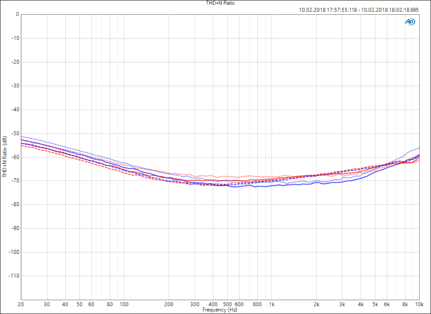Screen dimensions: 431x314
Task: Select the 1k frequency tick label
Action: [272, 304]
